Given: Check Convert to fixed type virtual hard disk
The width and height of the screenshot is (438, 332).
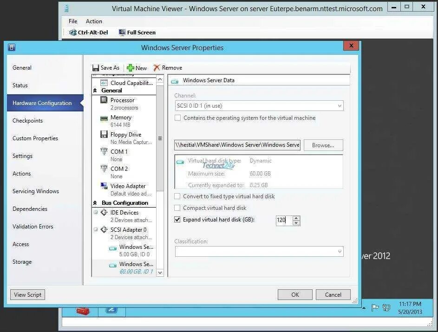Looking at the screenshot, I should [177, 196].
